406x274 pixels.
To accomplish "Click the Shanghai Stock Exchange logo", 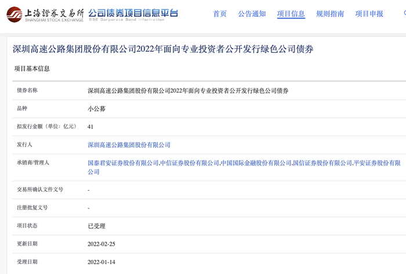I will point(45,14).
